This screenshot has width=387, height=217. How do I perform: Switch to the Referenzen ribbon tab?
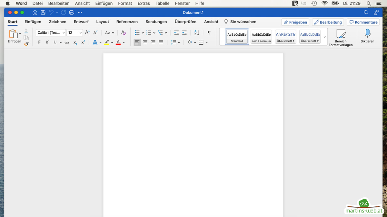[x=127, y=22]
